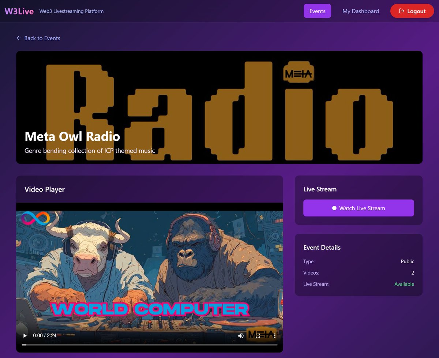Click the video progress bar
Viewport: 439px width, 358px height.
pos(150,344)
